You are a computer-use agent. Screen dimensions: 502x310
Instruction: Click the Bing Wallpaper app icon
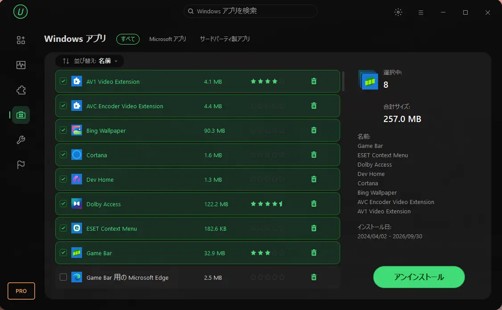coord(77,130)
